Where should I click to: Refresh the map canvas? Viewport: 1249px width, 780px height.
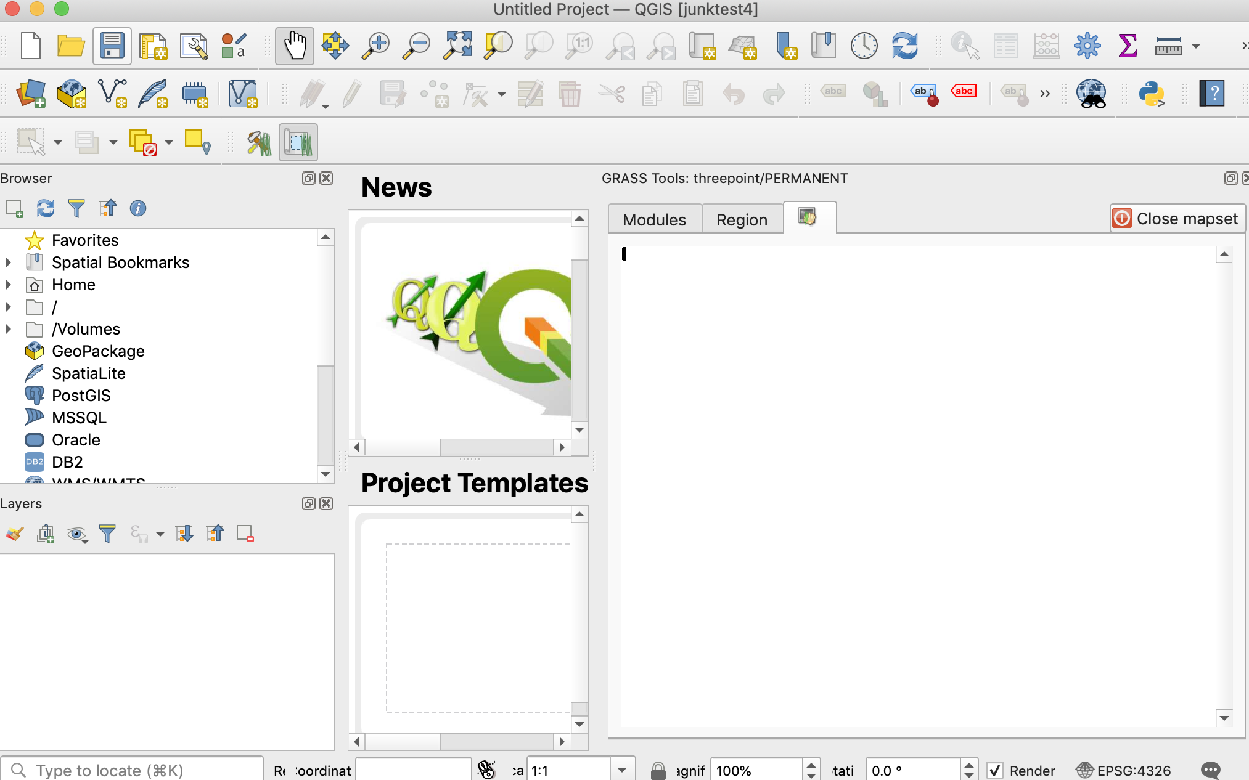tap(904, 45)
